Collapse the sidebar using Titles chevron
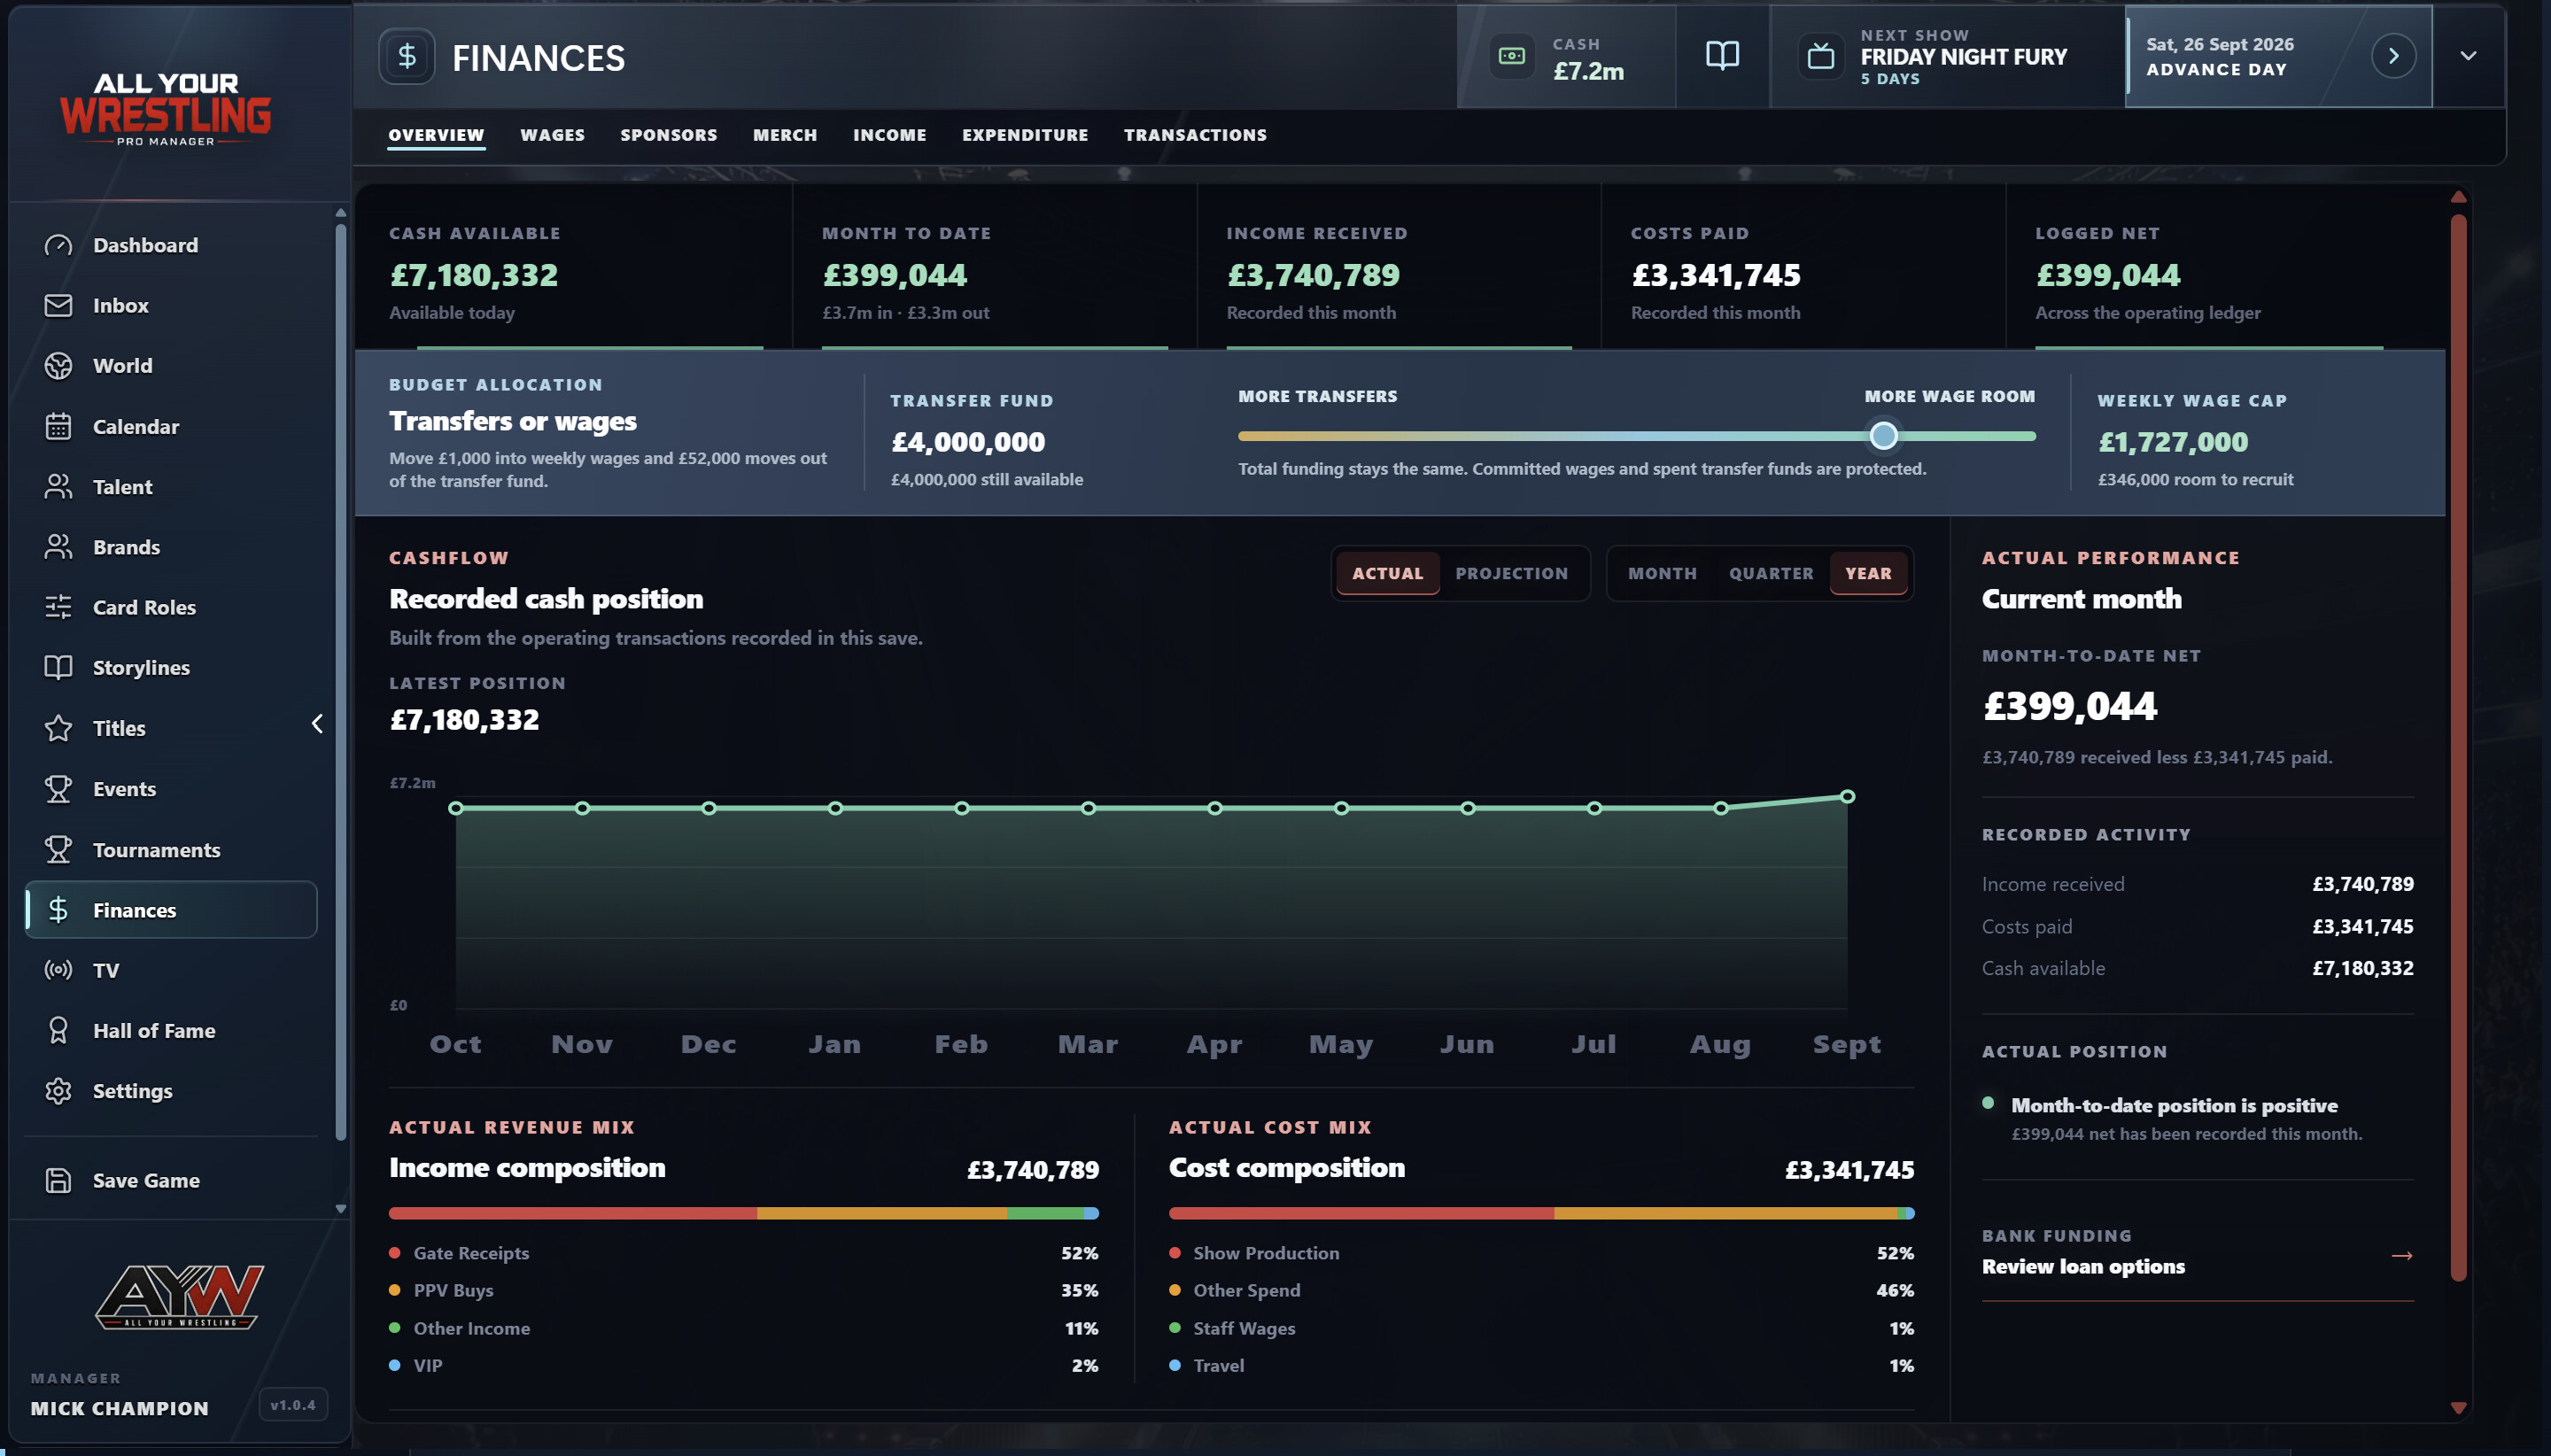 coord(317,724)
